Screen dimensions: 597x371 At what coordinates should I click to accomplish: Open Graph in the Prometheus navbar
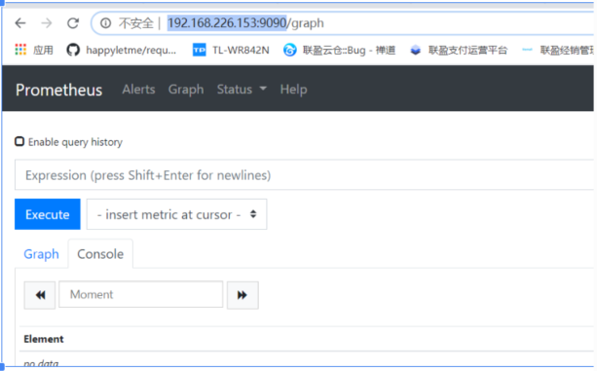pos(186,90)
